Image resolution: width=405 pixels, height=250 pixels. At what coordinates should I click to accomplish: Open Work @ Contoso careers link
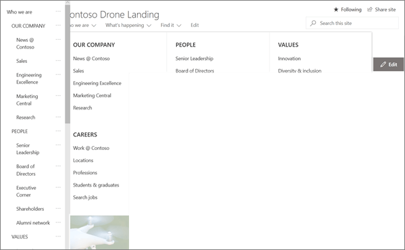91,148
